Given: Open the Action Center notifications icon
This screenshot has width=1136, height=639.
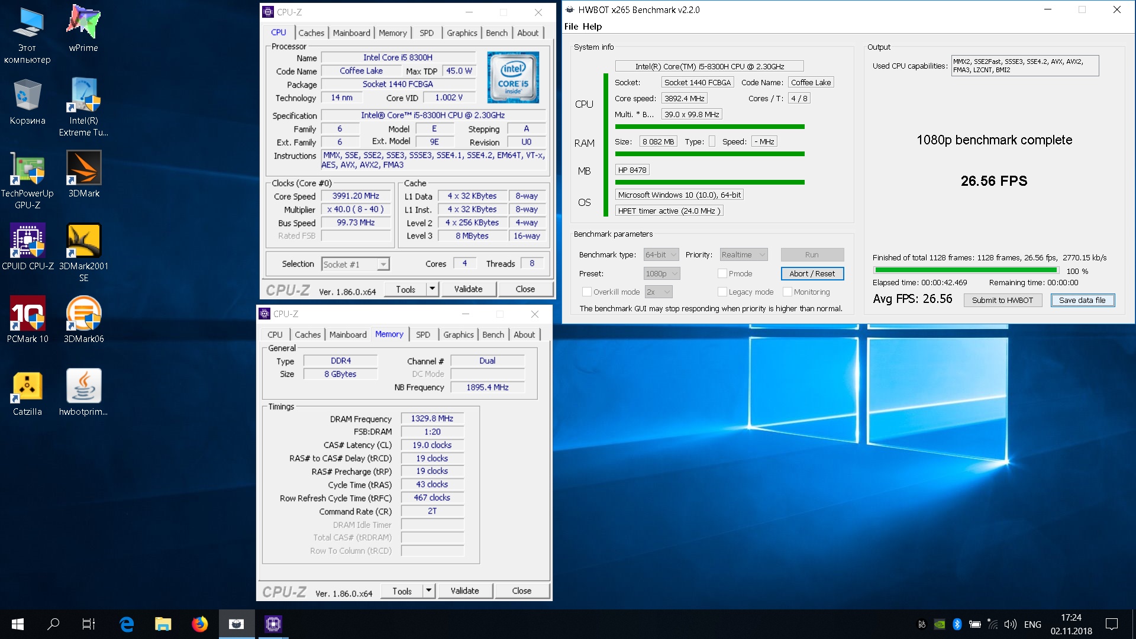Looking at the screenshot, I should 1112,624.
